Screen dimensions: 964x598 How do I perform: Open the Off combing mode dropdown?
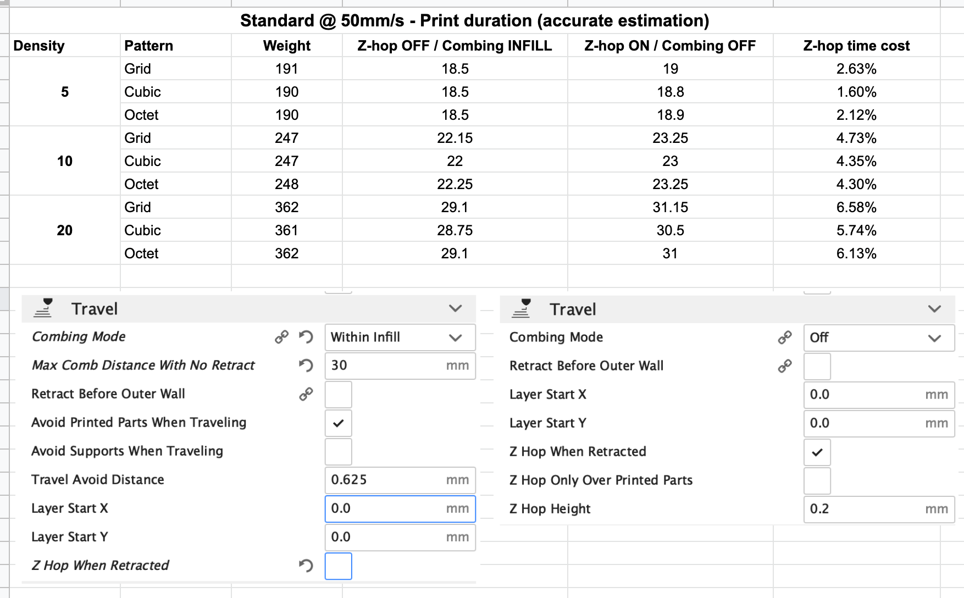[x=879, y=338]
